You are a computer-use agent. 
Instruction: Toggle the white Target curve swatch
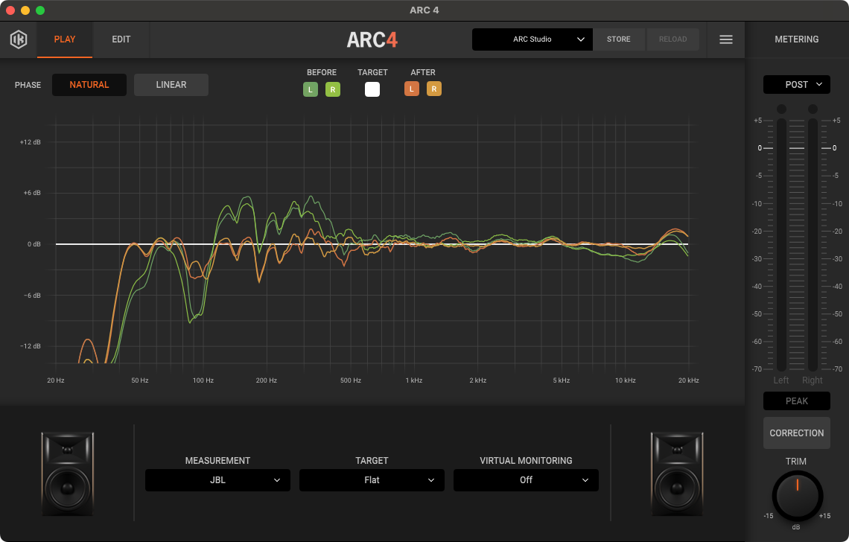[x=372, y=89]
